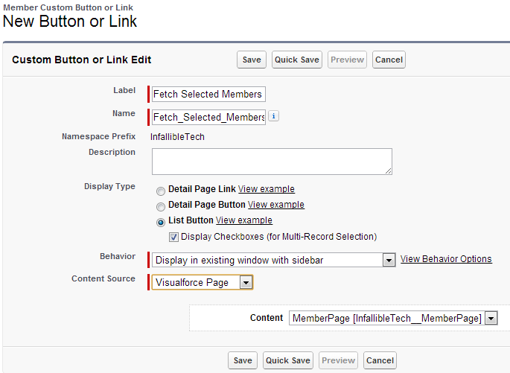This screenshot has height=373, width=510.
Task: Open the Behavior dropdown list
Action: [388, 260]
